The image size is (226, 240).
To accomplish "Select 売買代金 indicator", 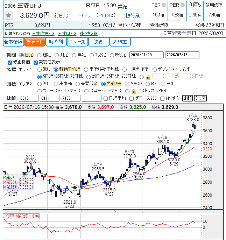I will [x=78, y=84].
